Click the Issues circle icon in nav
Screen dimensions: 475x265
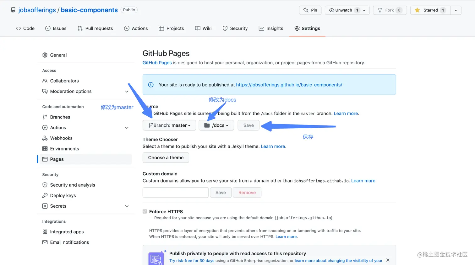(x=48, y=28)
